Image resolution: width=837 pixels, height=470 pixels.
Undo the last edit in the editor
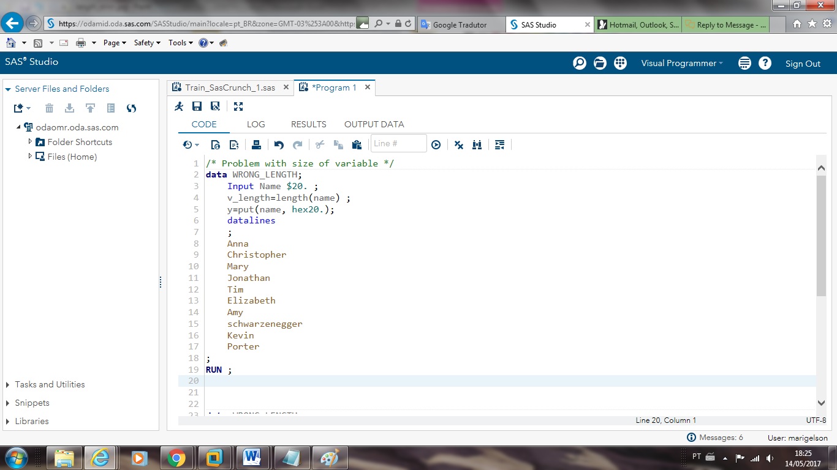tap(279, 144)
